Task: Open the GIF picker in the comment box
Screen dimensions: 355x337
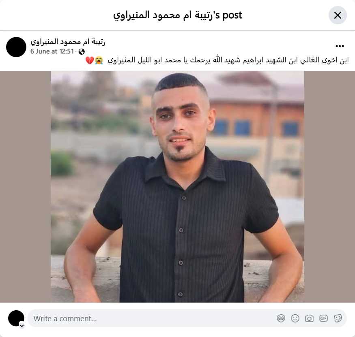Action: pyautogui.click(x=323, y=318)
